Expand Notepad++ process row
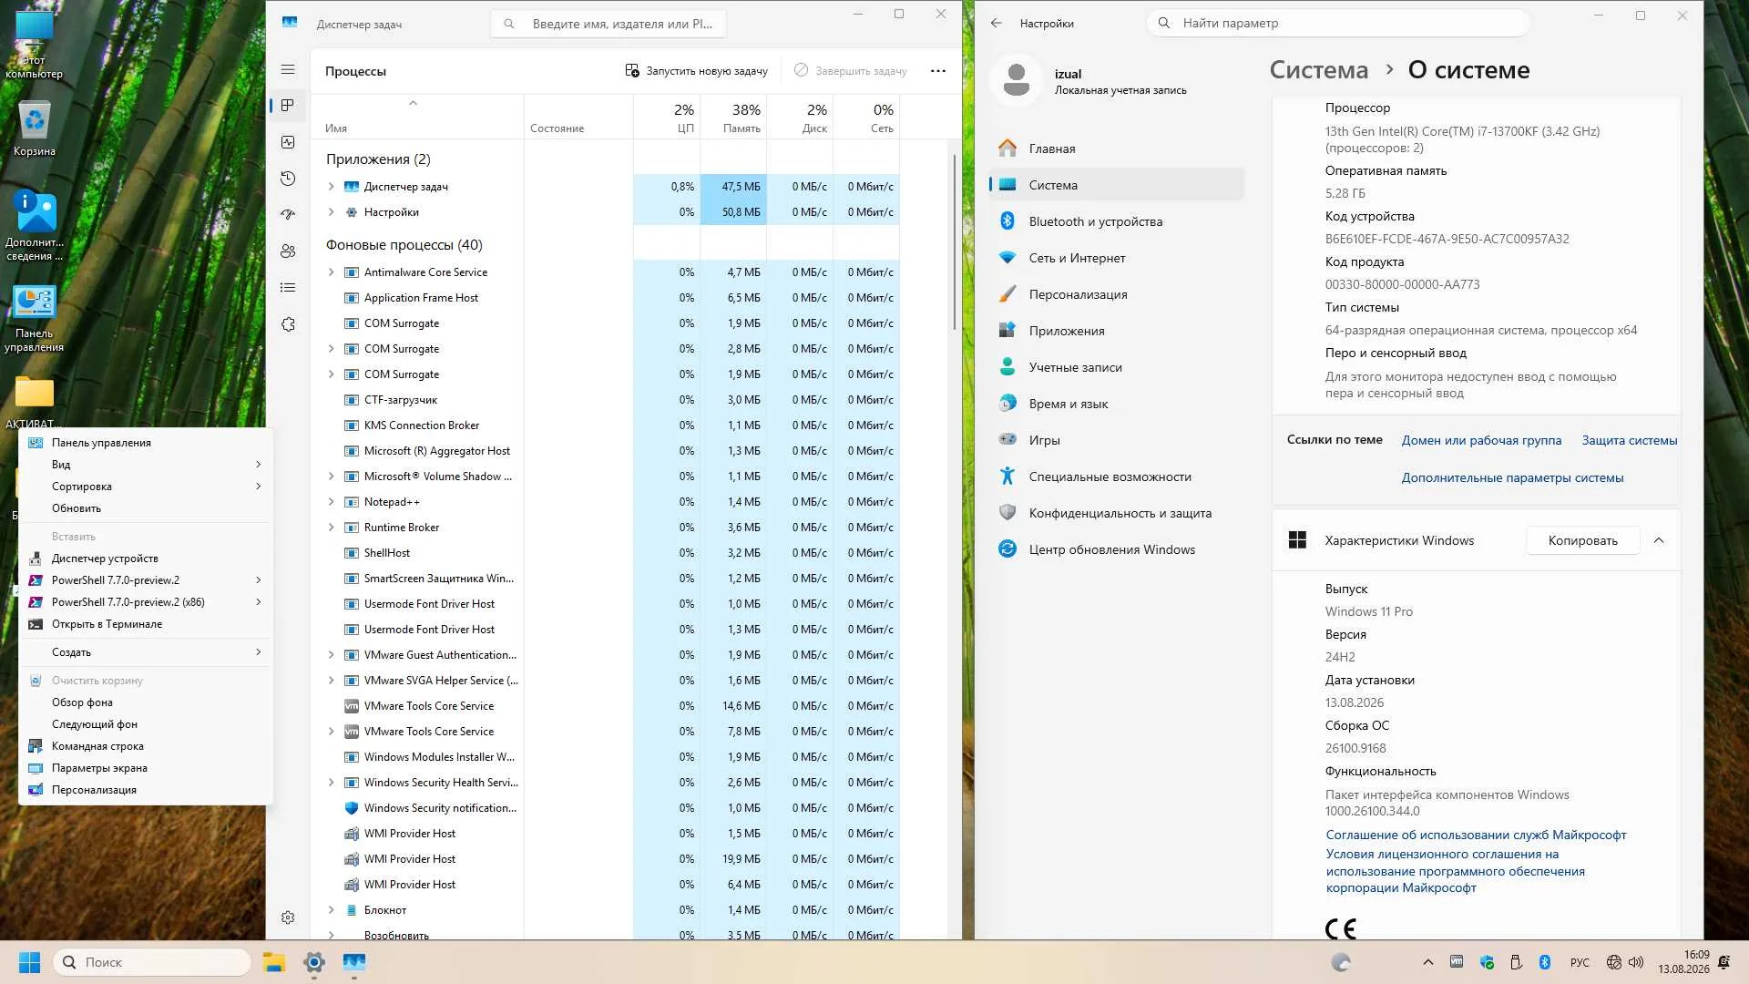The image size is (1749, 984). coord(332,502)
